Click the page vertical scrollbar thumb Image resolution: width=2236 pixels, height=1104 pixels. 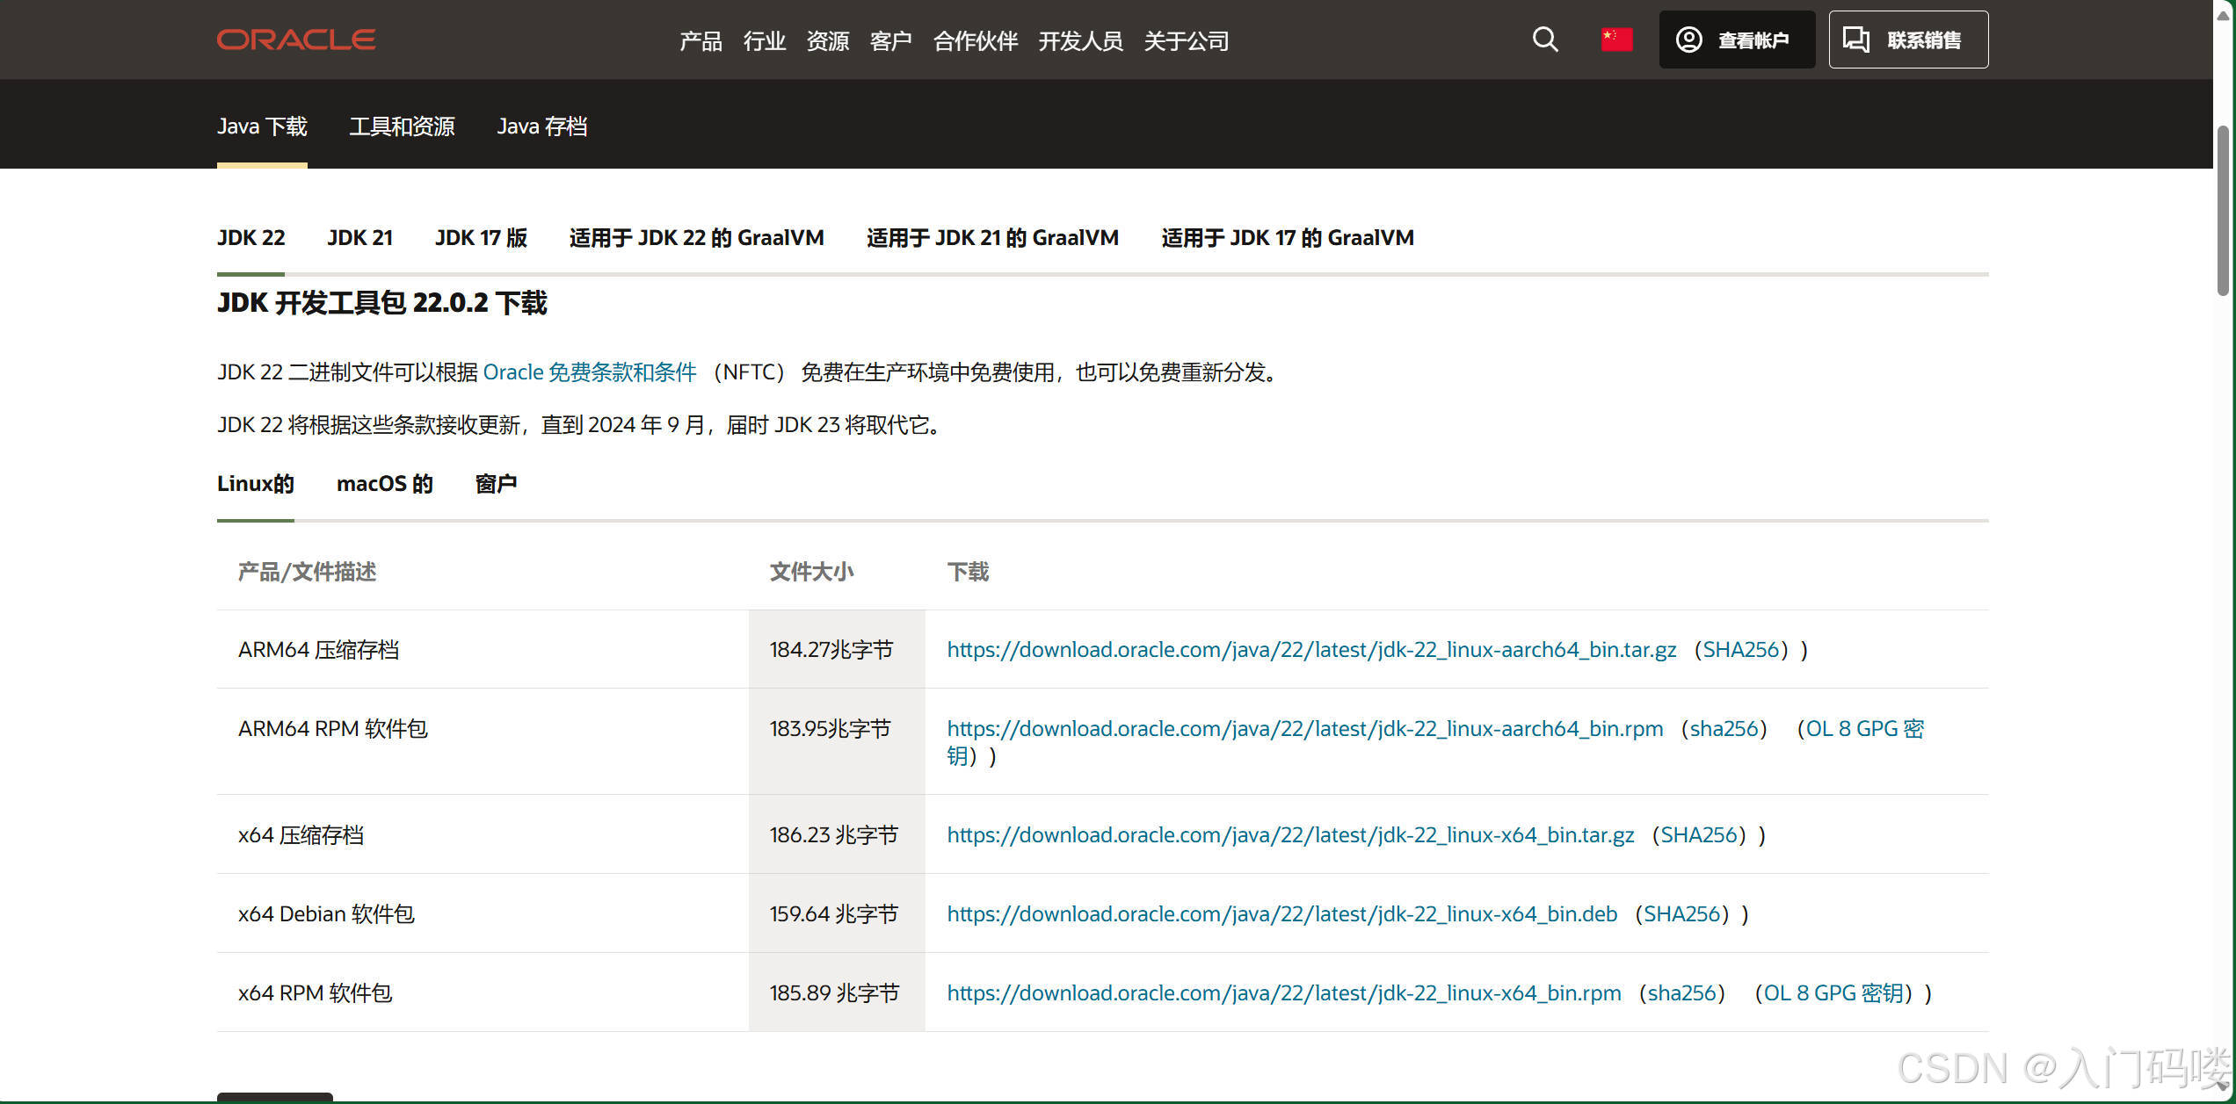2223,211
